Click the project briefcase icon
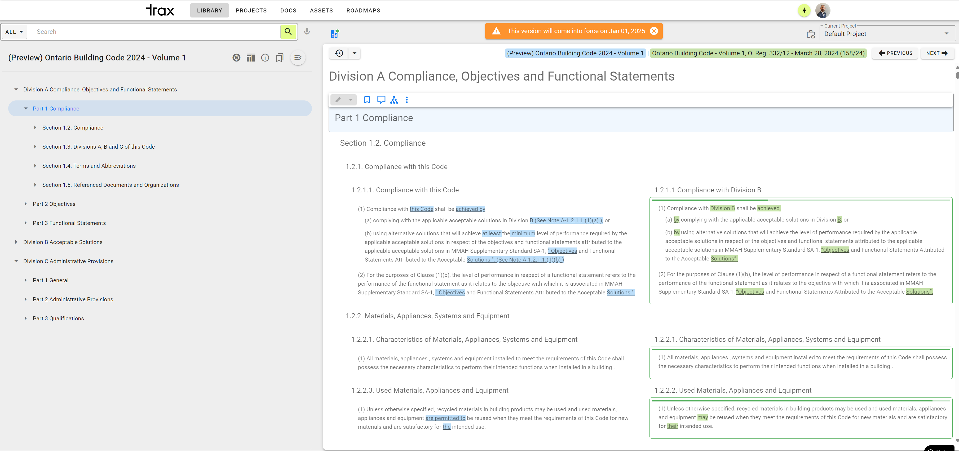The width and height of the screenshot is (959, 451). pos(810,34)
